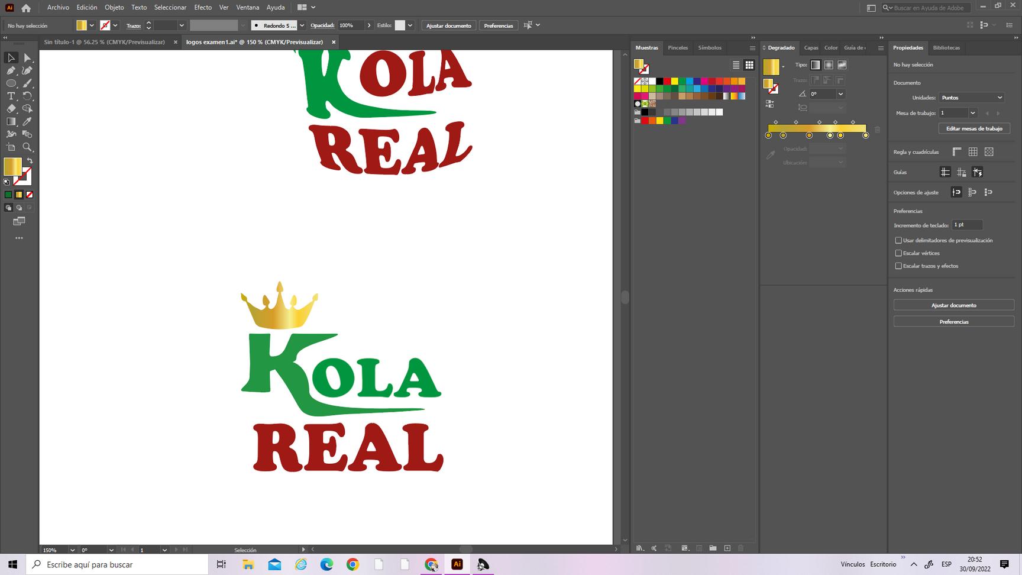Choose linear gradient type
Screen dimensions: 1022x575
[x=816, y=65]
